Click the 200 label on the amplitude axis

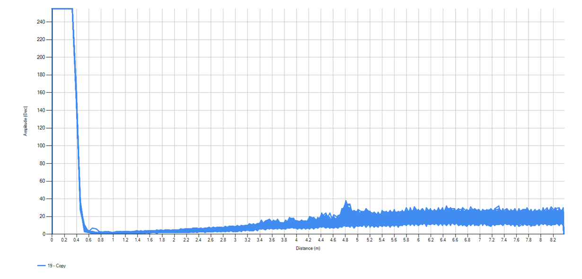pos(41,57)
